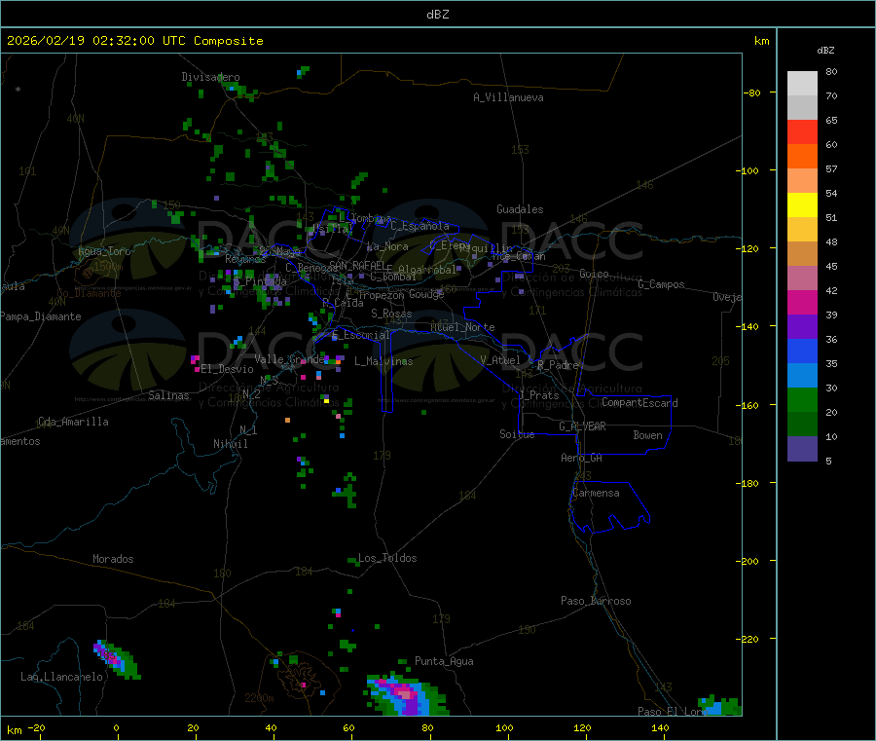Image resolution: width=876 pixels, height=741 pixels.
Task: Click the Bowen map label
Action: pos(647,435)
